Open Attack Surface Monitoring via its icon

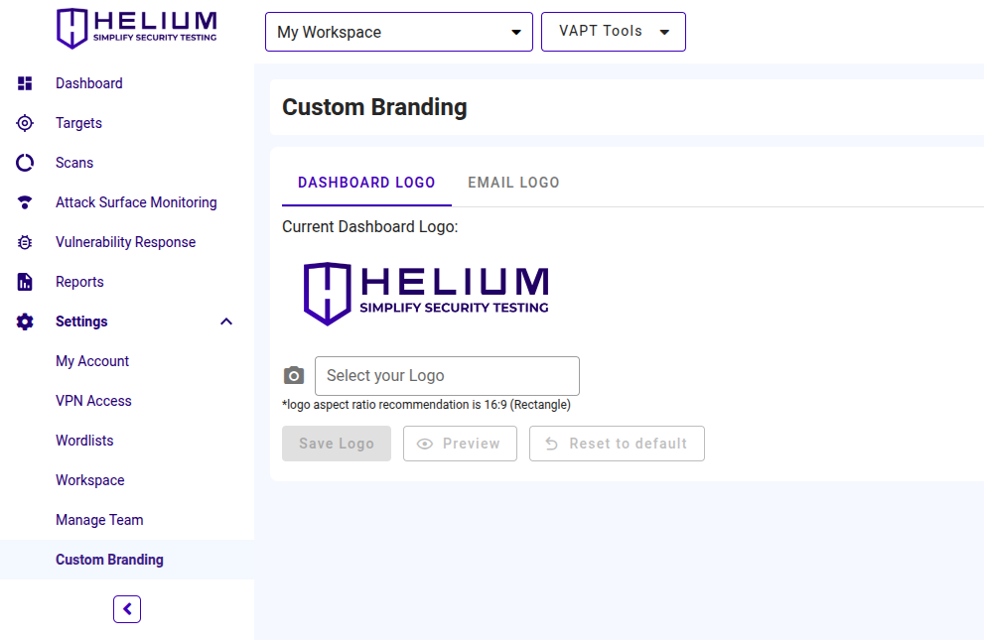(24, 202)
